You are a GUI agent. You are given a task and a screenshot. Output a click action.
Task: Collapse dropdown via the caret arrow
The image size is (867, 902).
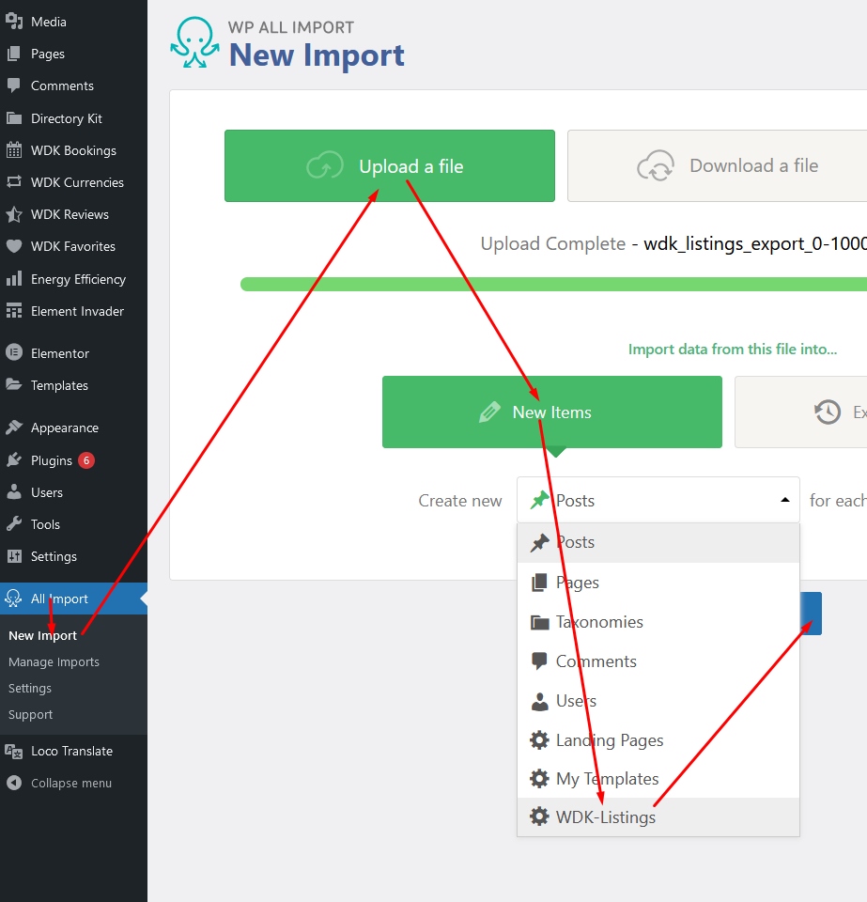(784, 500)
